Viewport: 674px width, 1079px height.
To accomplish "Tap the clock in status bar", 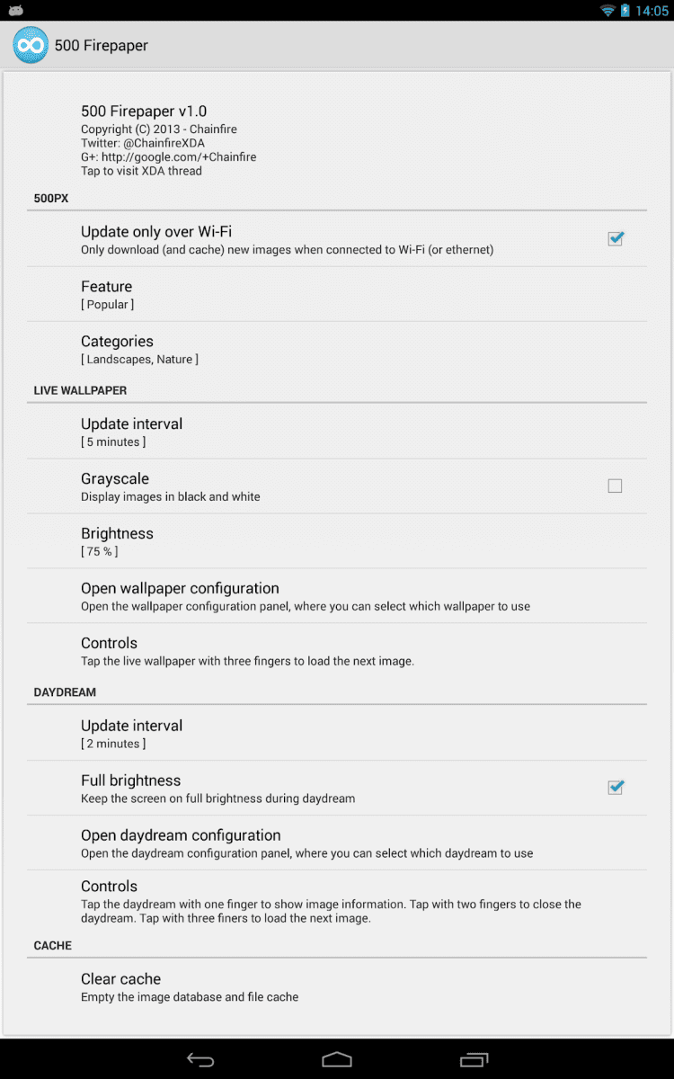I will 652,11.
